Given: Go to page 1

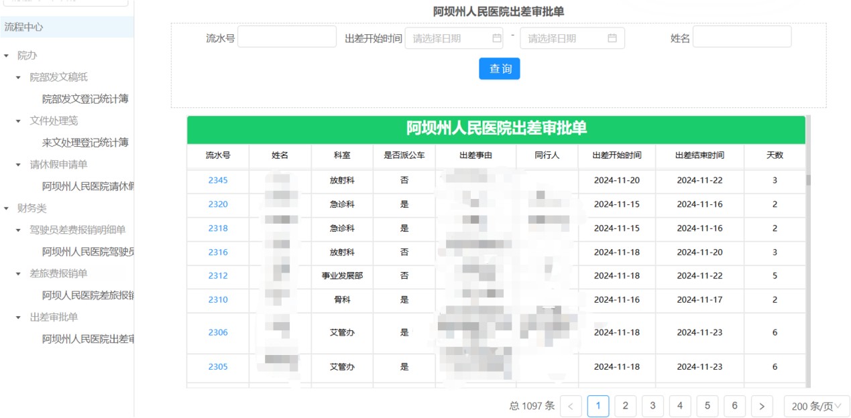Looking at the screenshot, I should pyautogui.click(x=598, y=406).
